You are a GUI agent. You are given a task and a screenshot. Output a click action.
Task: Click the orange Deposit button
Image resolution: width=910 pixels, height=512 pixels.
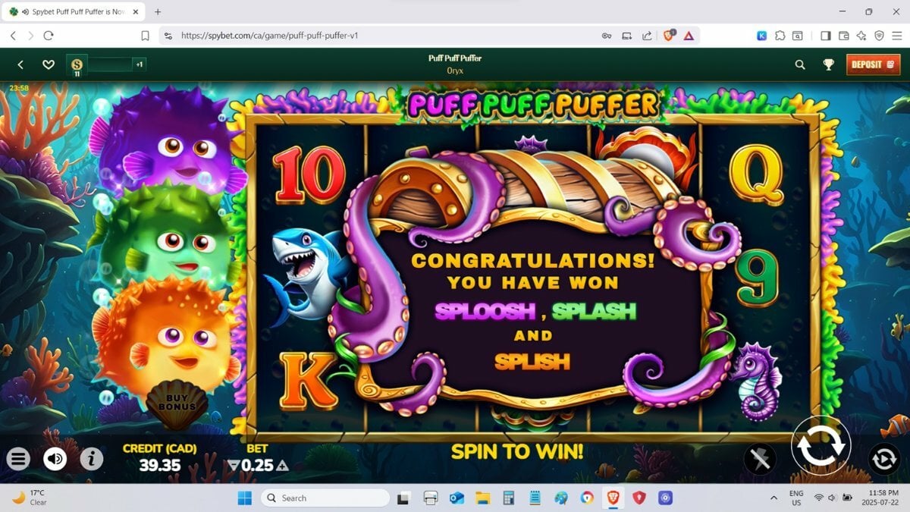[x=873, y=64]
